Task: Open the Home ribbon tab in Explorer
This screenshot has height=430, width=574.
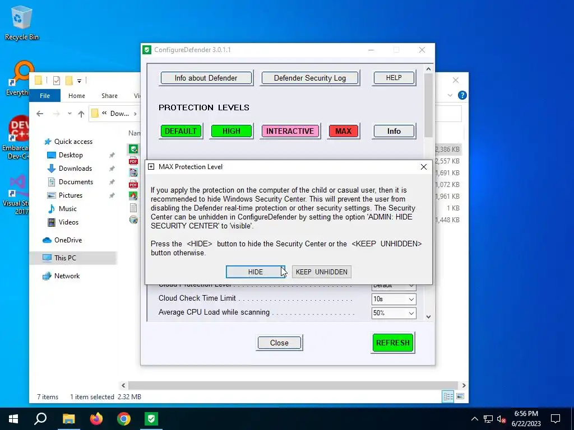Action: coord(76,95)
